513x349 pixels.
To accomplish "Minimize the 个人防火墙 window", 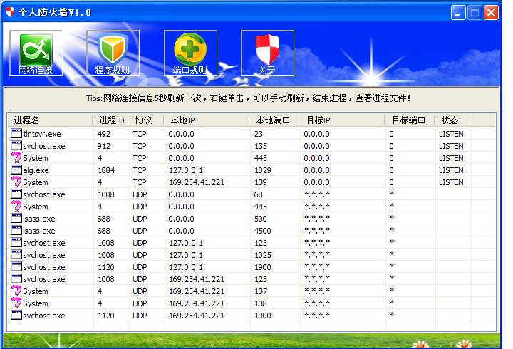I will click(x=458, y=13).
